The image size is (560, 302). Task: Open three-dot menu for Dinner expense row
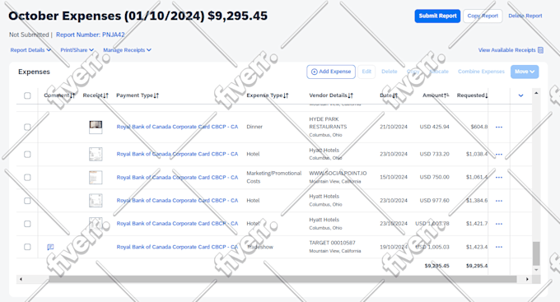coord(499,127)
